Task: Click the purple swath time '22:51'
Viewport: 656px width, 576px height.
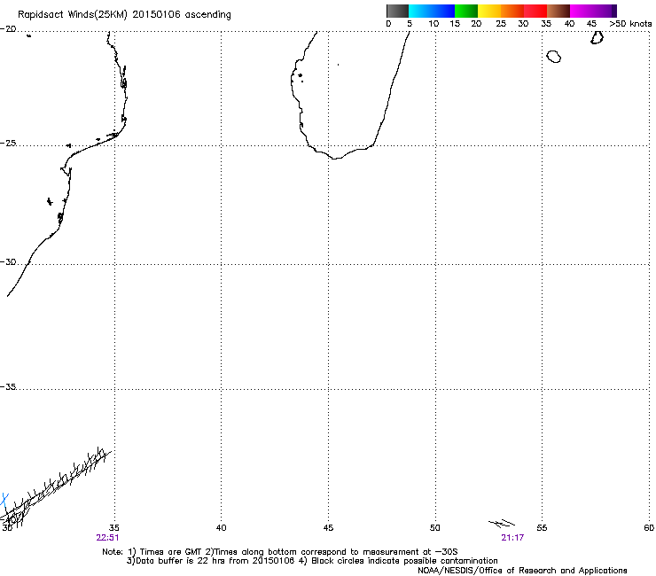Action: pyautogui.click(x=107, y=538)
